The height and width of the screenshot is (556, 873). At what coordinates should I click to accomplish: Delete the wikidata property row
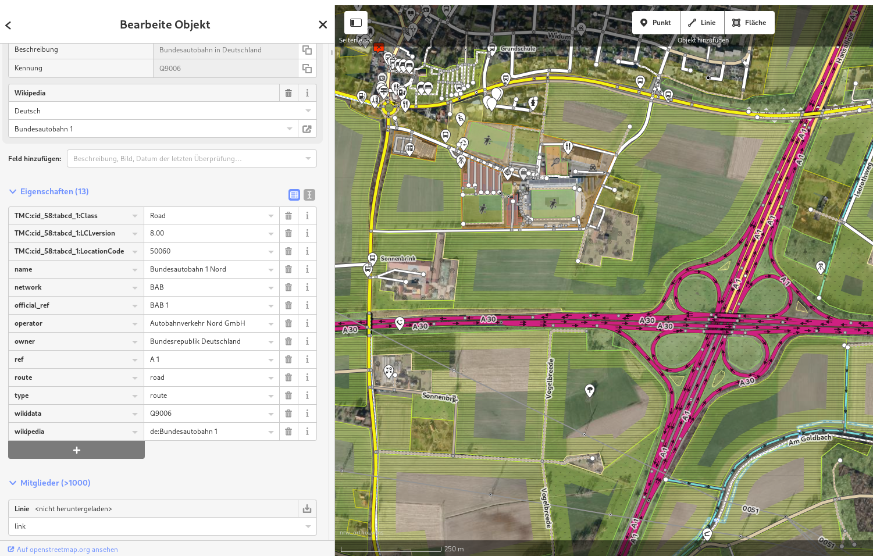coord(288,414)
